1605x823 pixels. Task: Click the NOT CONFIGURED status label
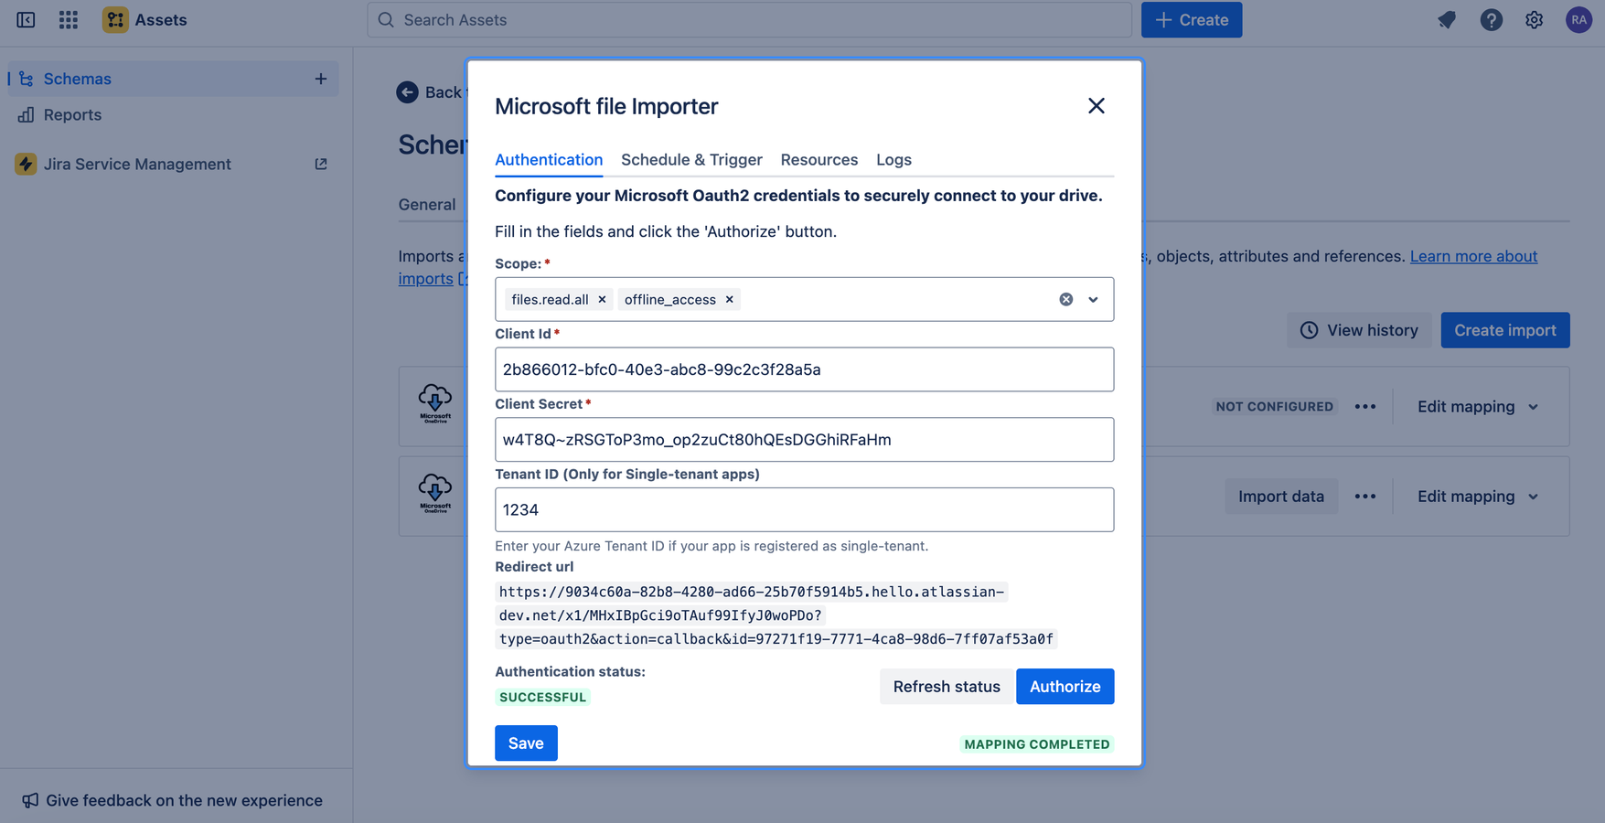click(x=1275, y=406)
